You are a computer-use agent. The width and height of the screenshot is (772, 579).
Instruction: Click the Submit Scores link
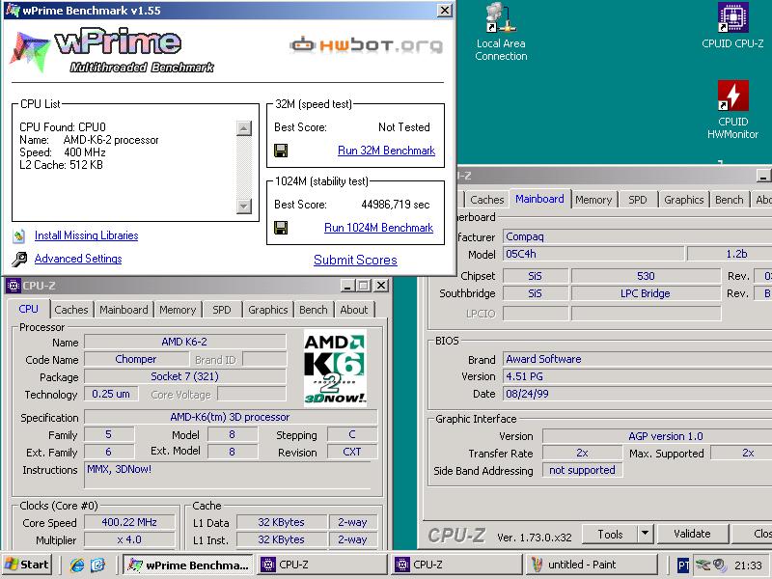click(355, 260)
